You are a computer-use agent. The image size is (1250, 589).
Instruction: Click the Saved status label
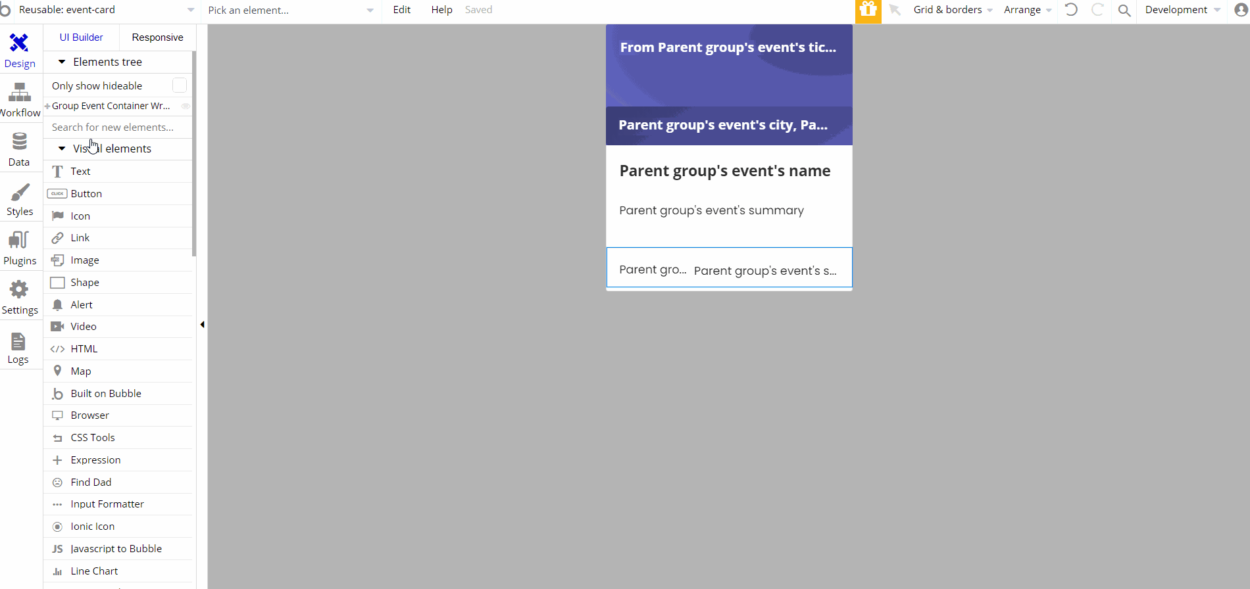click(478, 10)
